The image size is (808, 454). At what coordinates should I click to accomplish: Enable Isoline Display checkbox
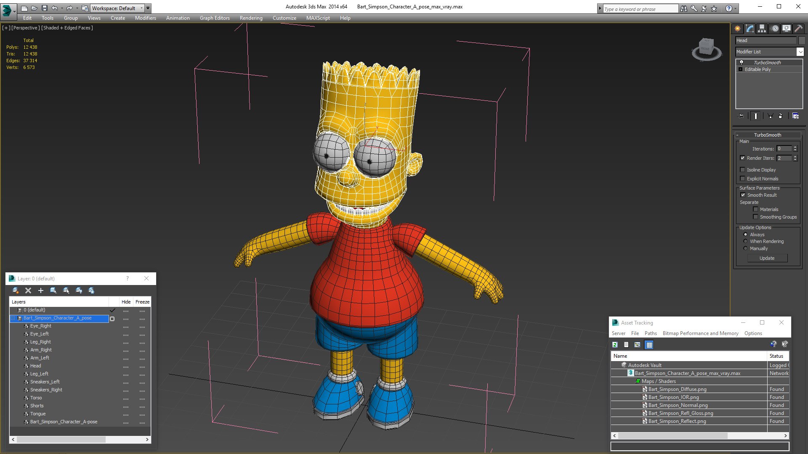tap(742, 170)
